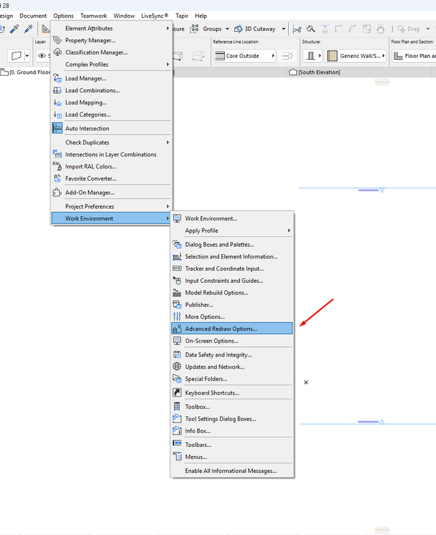Choose Publisher entry in submenu
The height and width of the screenshot is (535, 436).
pos(232,305)
